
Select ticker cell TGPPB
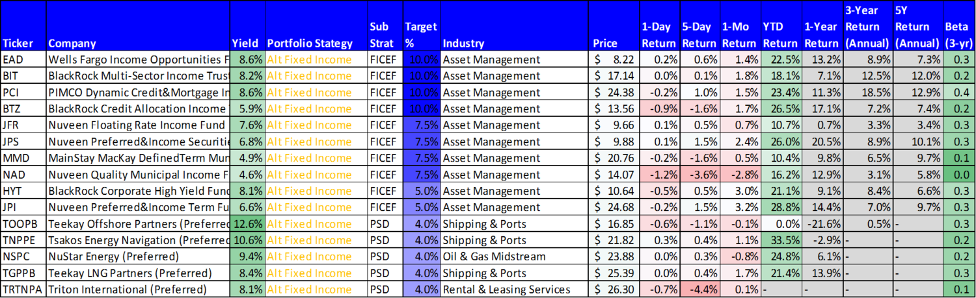pos(23,273)
